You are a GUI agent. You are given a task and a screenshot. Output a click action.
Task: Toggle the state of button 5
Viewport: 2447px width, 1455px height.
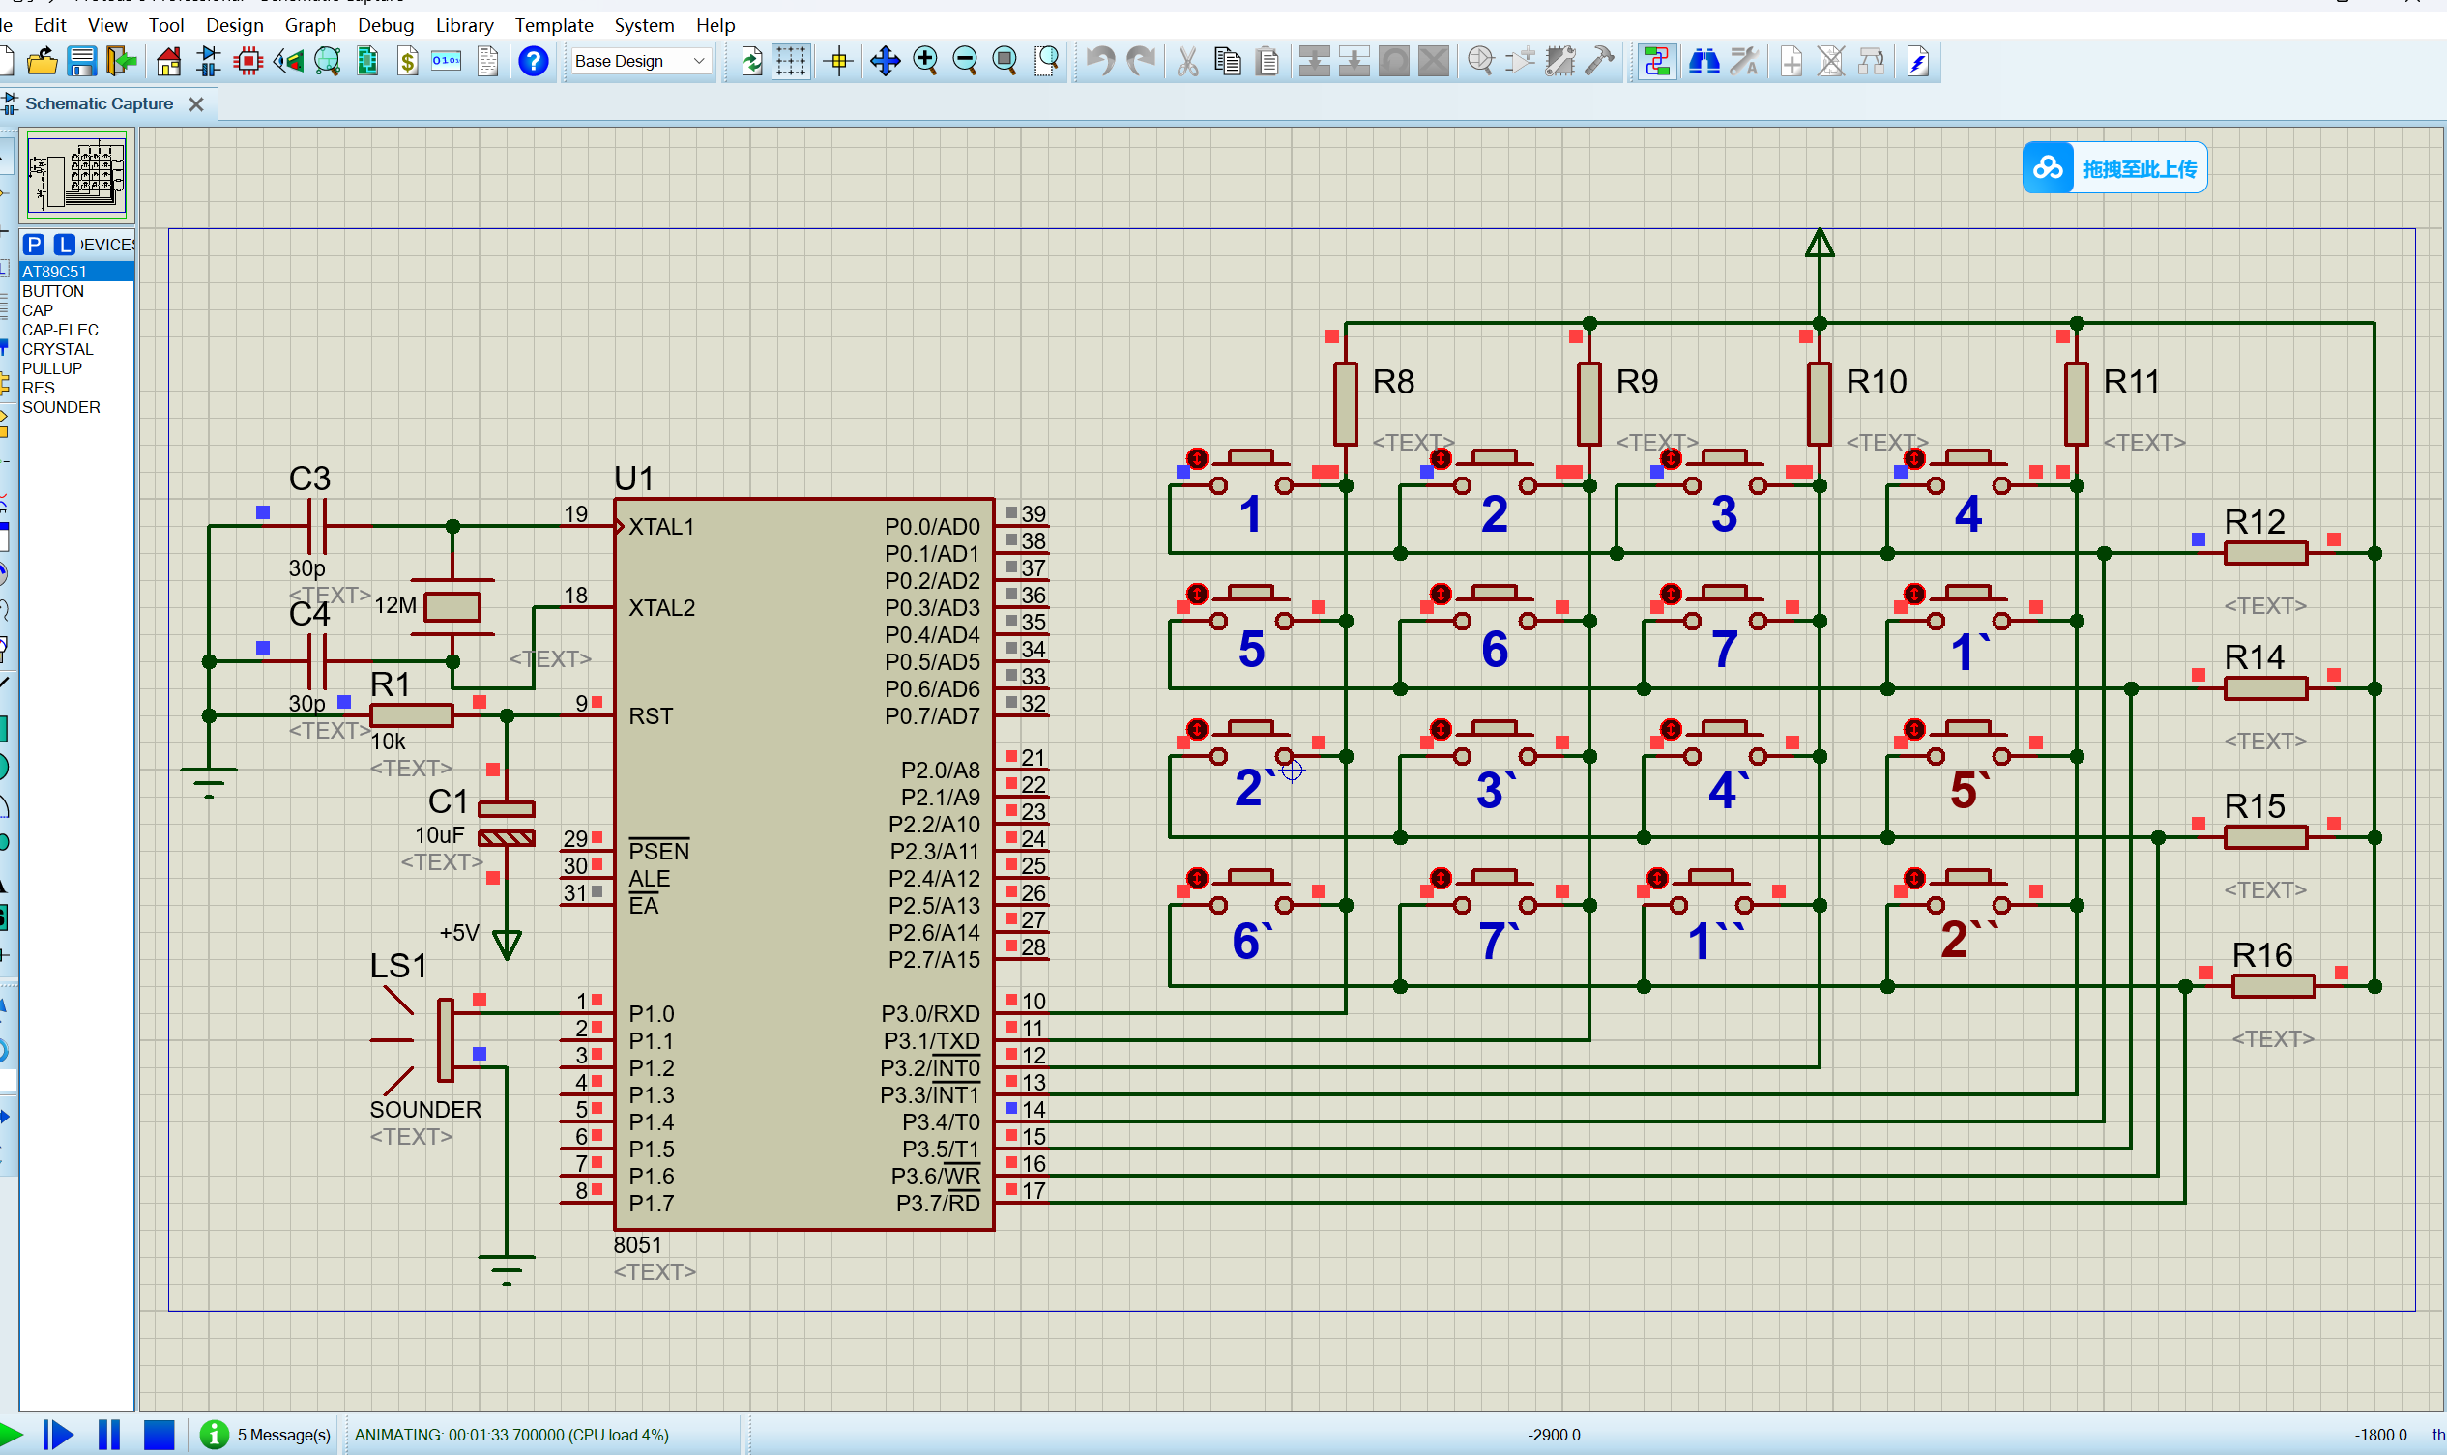[x=1197, y=594]
